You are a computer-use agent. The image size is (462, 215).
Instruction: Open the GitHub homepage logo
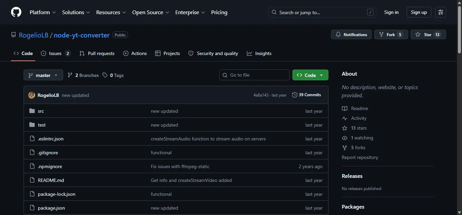[16, 12]
